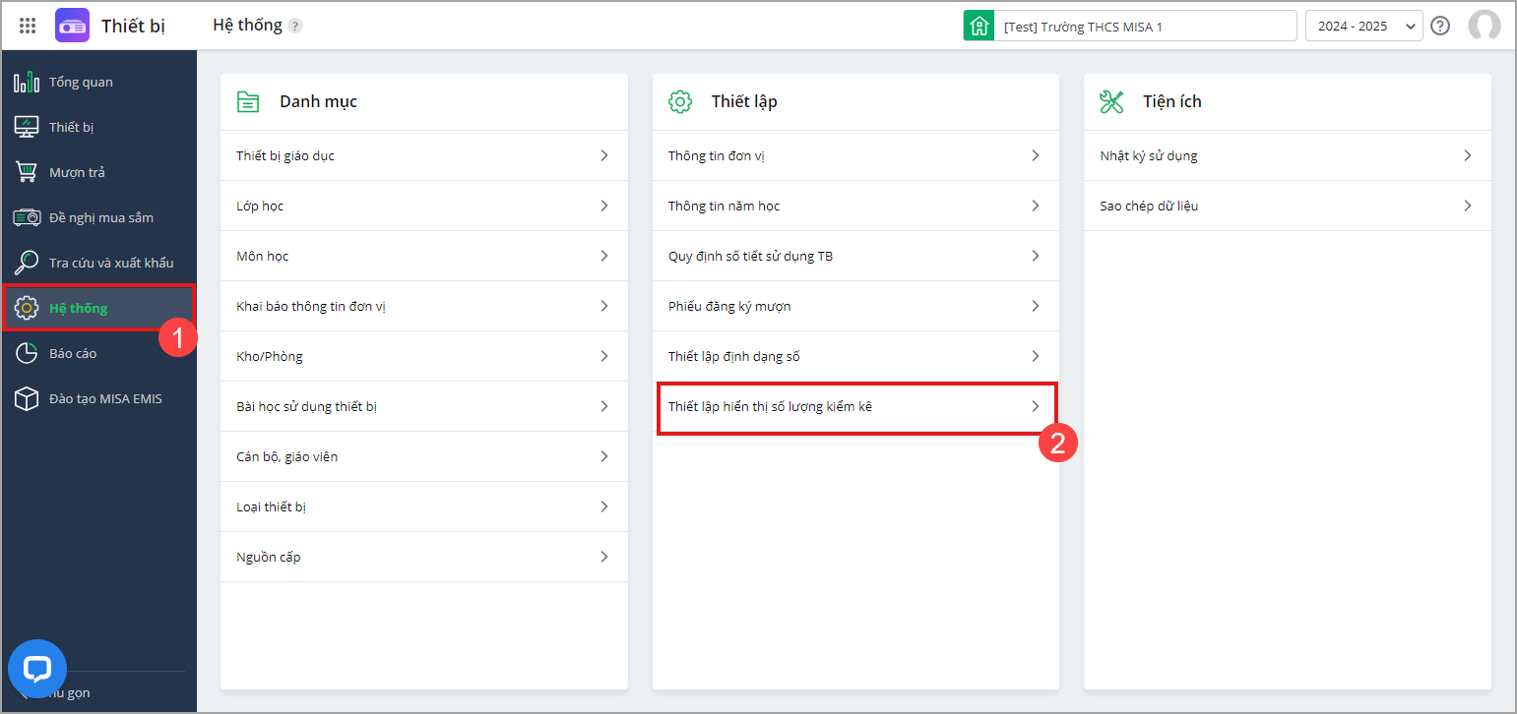This screenshot has height=714, width=1517.
Task: Click the Đào tạo MISA EMIS cube icon
Action: 27,398
